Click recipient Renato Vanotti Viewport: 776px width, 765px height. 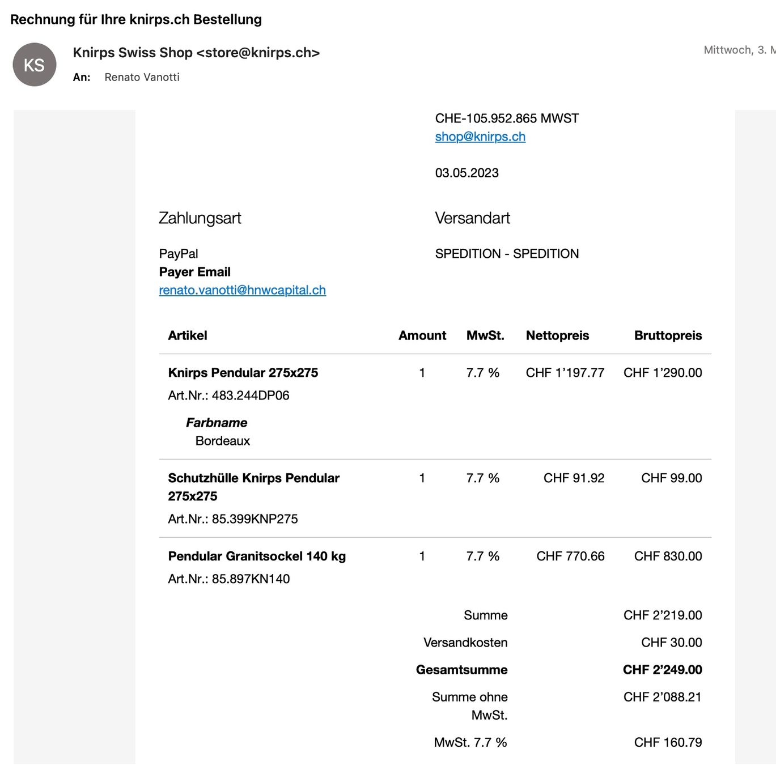(142, 77)
